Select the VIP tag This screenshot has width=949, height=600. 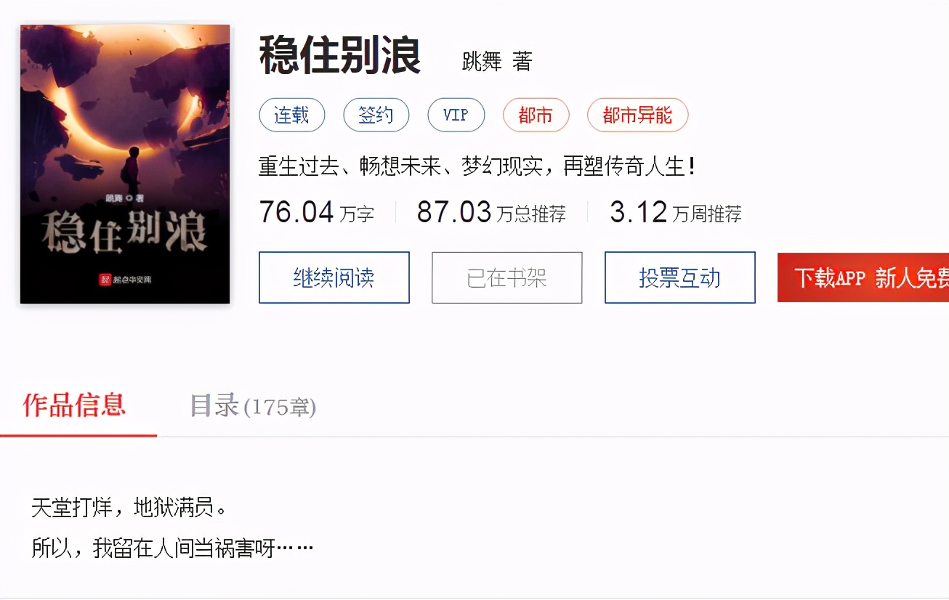pyautogui.click(x=456, y=115)
